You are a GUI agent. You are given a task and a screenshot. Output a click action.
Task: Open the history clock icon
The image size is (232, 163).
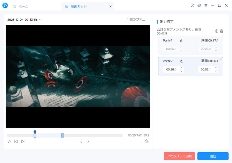192,6
